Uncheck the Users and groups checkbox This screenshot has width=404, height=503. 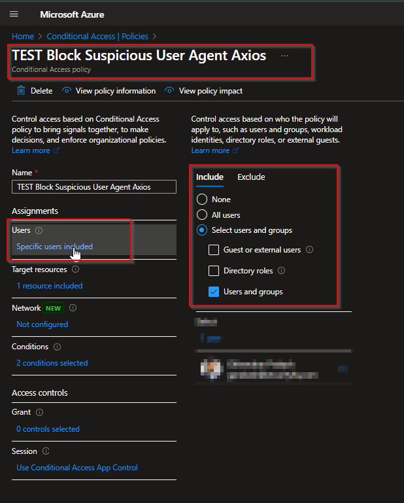[213, 292]
